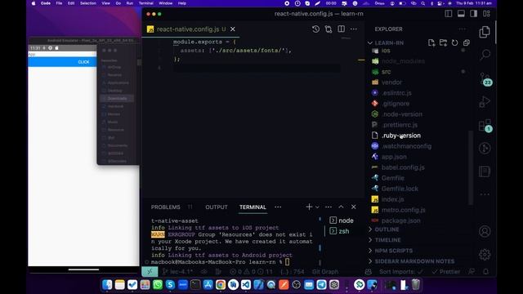Open more actions menu for editor
Image resolution: width=523 pixels, height=294 pixels.
pos(354,29)
